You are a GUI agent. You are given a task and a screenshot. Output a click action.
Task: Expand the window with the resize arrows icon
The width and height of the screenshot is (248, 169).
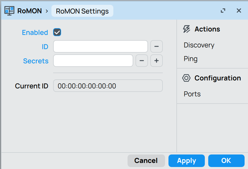point(223,11)
